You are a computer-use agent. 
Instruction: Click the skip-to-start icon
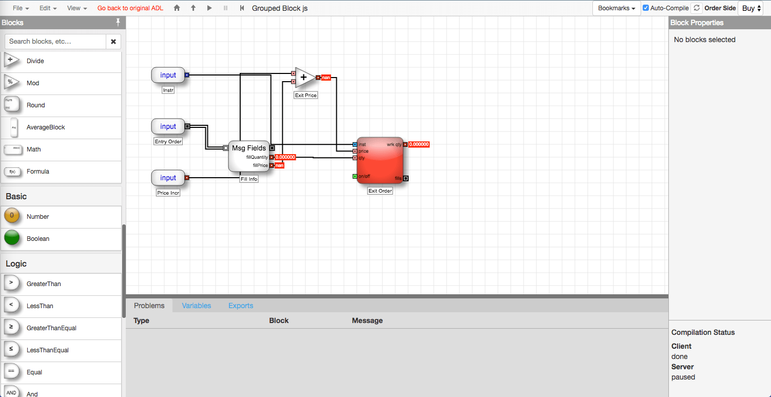[242, 8]
